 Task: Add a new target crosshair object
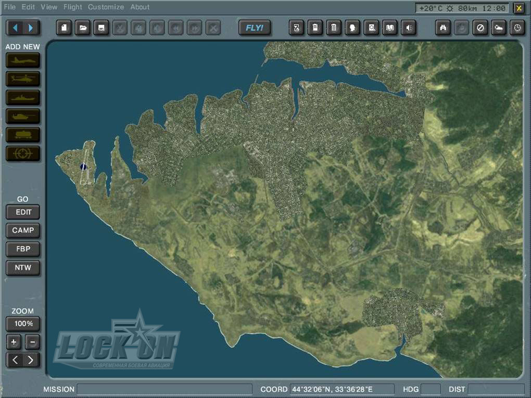23,153
